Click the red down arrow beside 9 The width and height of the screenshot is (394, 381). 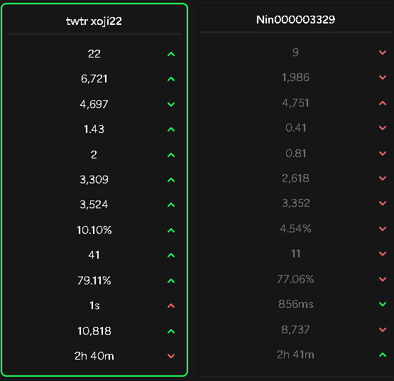point(383,53)
